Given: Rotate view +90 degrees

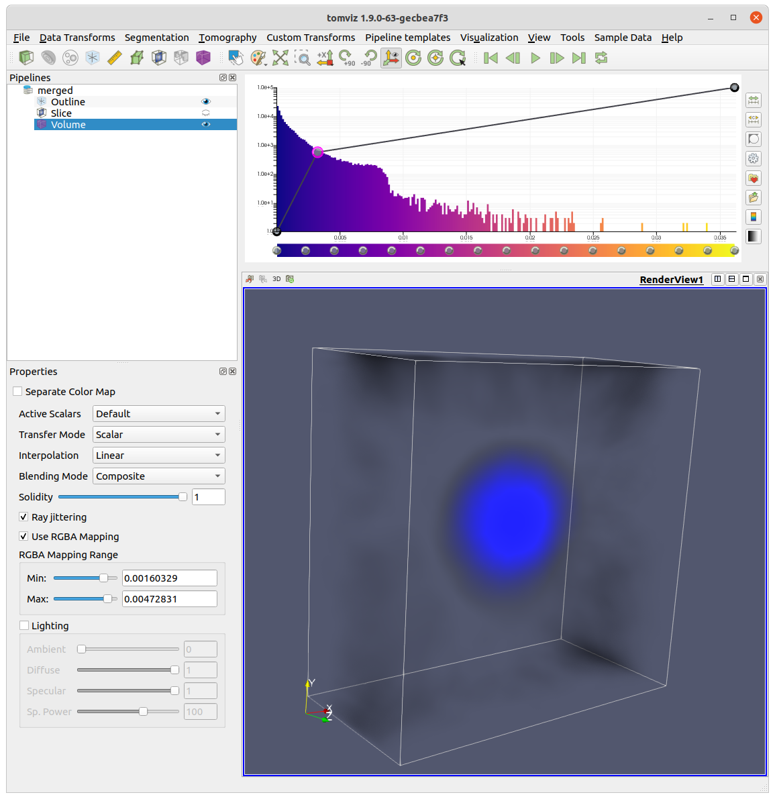Looking at the screenshot, I should (x=347, y=58).
